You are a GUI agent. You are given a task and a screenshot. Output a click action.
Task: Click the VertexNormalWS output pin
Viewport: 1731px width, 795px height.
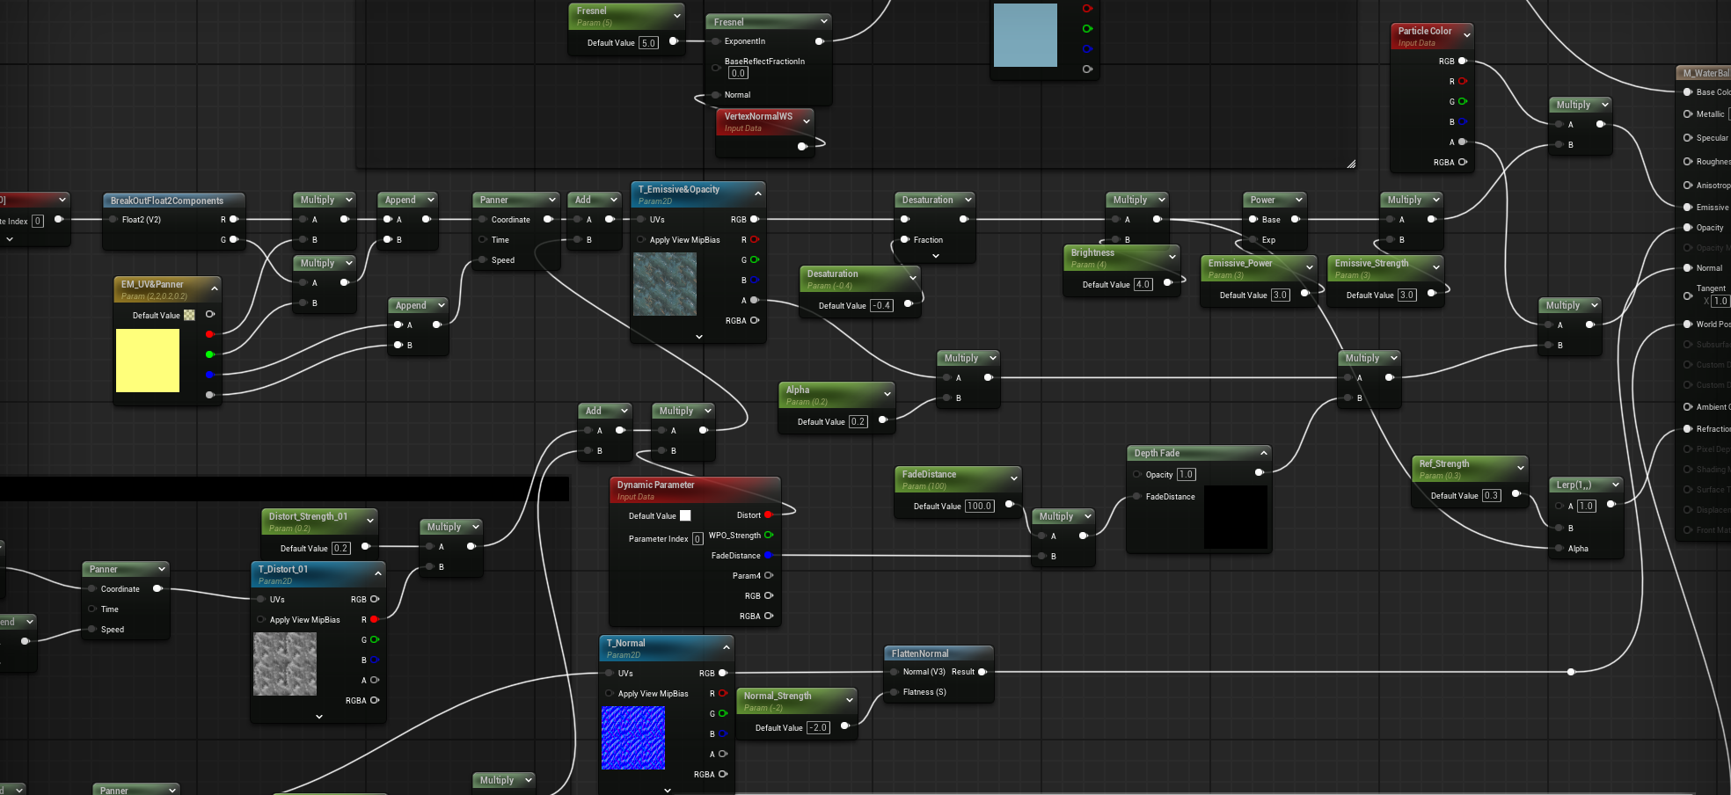point(801,146)
